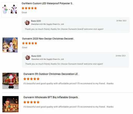This screenshot has height=114, width=133.
Task: Click the star rating under the Gingerbread product
Action: [x=31, y=102]
